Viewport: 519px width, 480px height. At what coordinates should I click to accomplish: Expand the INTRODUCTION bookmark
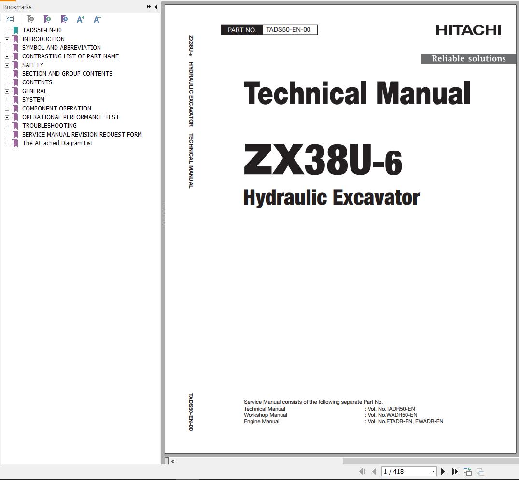[x=6, y=39]
